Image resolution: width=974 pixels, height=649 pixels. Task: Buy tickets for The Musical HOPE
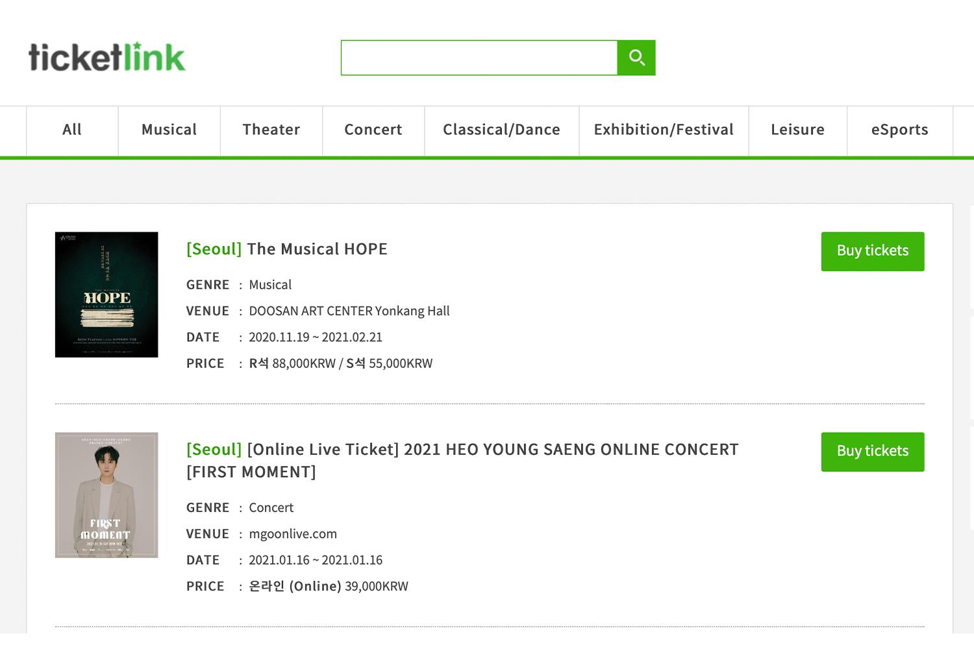pyautogui.click(x=873, y=251)
